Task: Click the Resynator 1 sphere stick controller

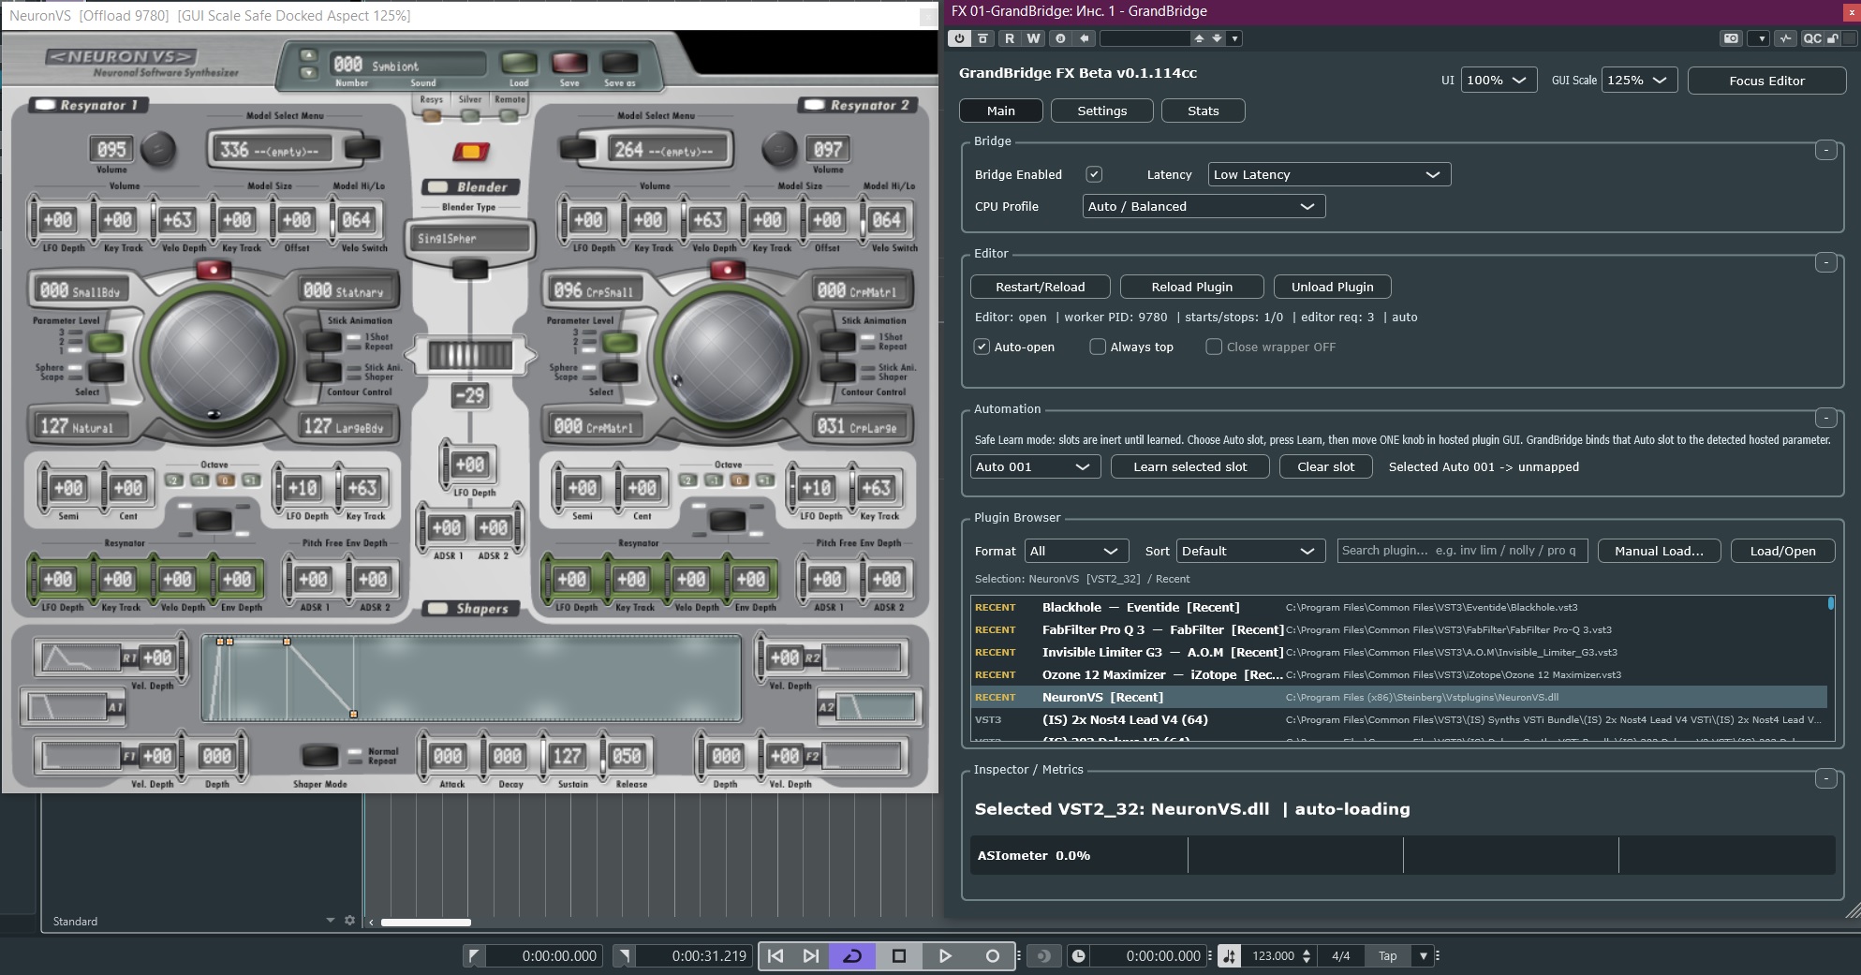Action: click(214, 355)
